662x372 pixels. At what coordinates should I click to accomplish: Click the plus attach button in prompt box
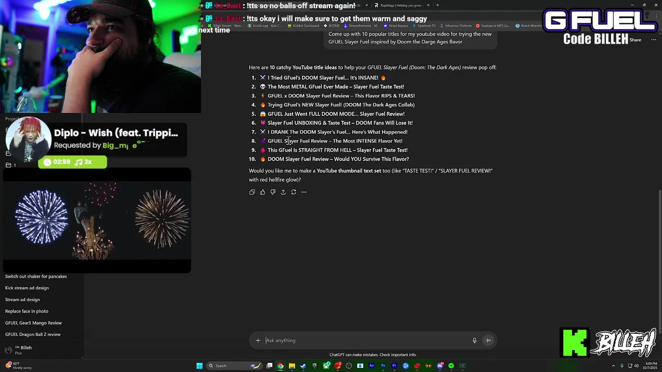[x=258, y=340]
